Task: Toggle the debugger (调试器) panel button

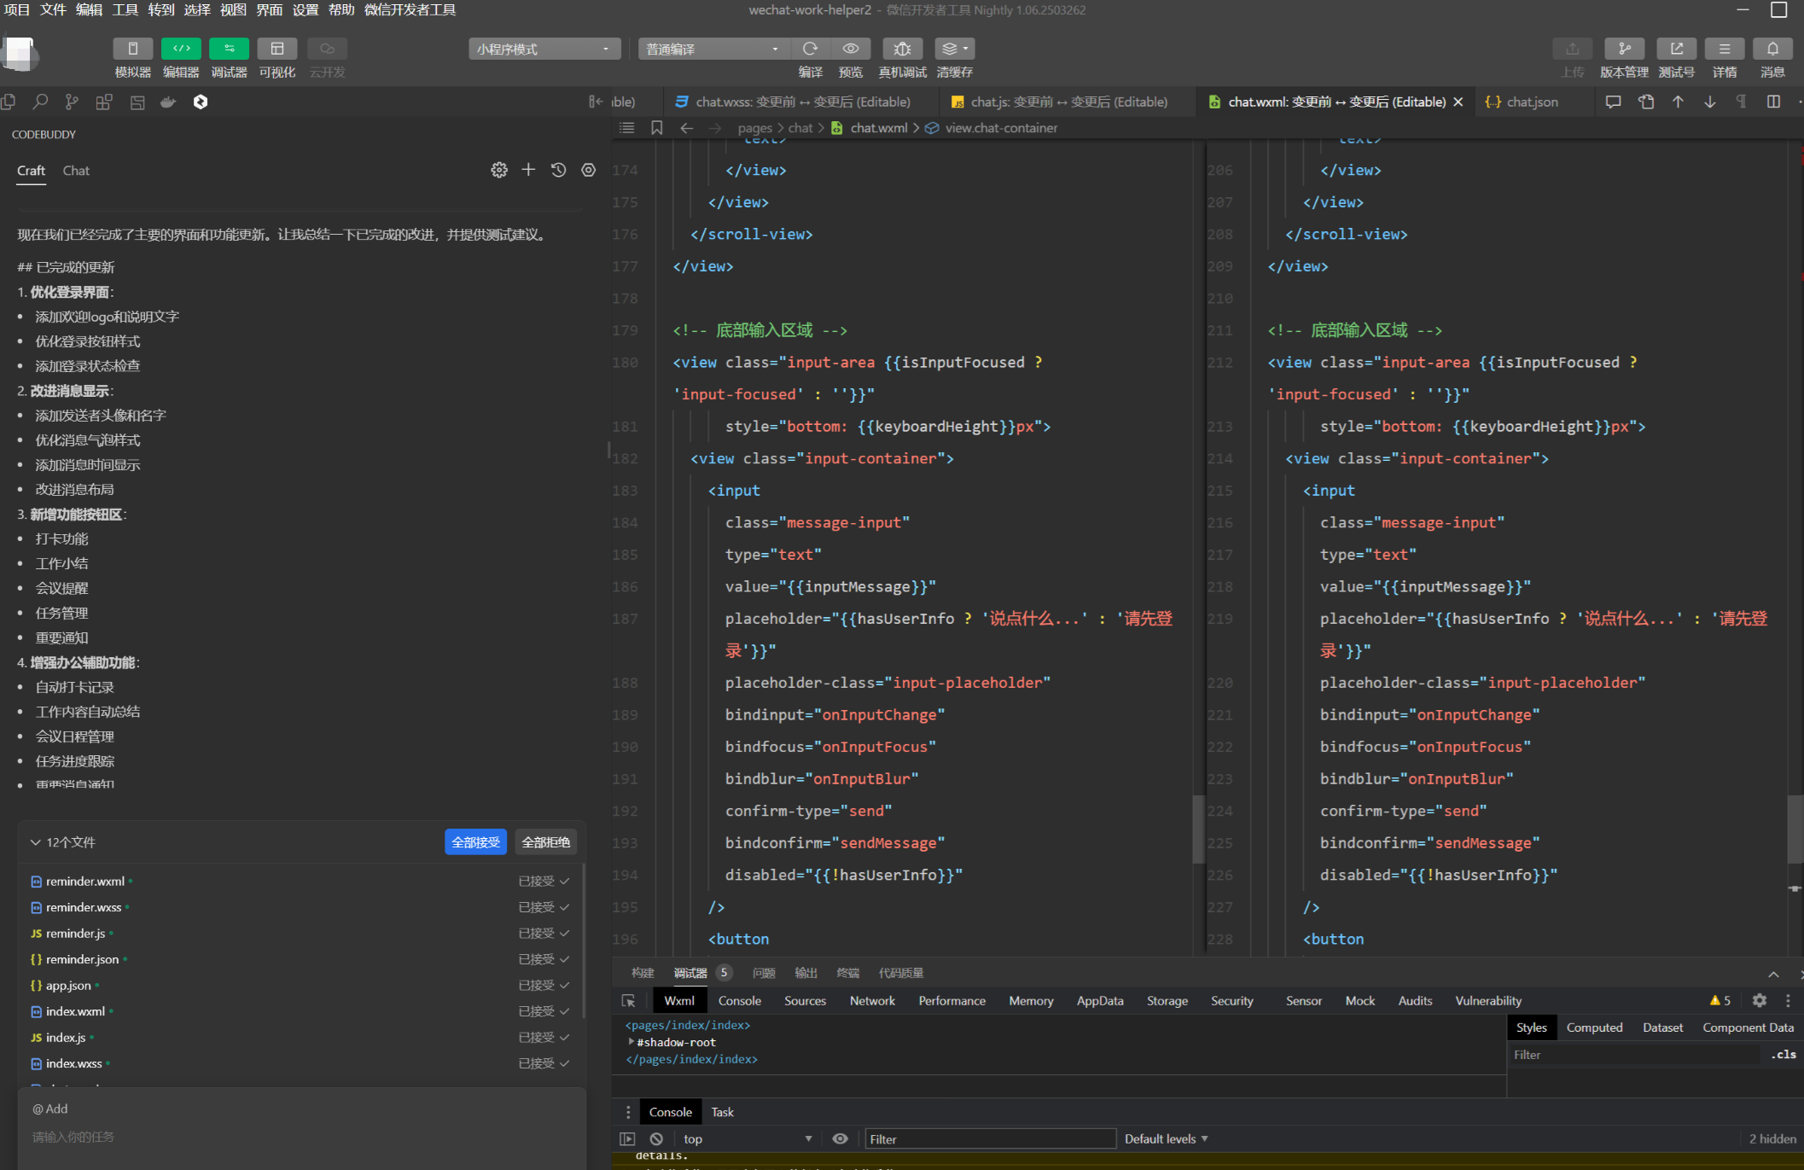Action: pyautogui.click(x=229, y=49)
